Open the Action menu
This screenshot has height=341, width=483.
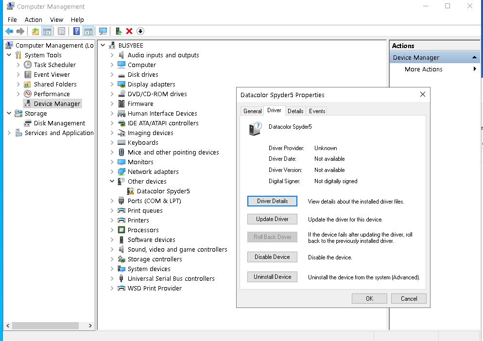33,20
